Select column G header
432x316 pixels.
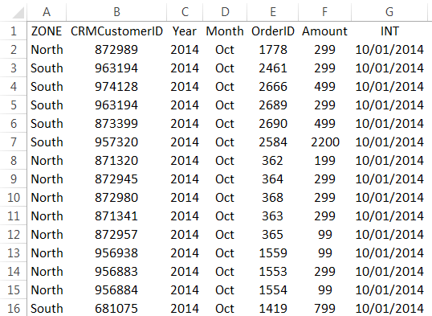[x=389, y=12]
